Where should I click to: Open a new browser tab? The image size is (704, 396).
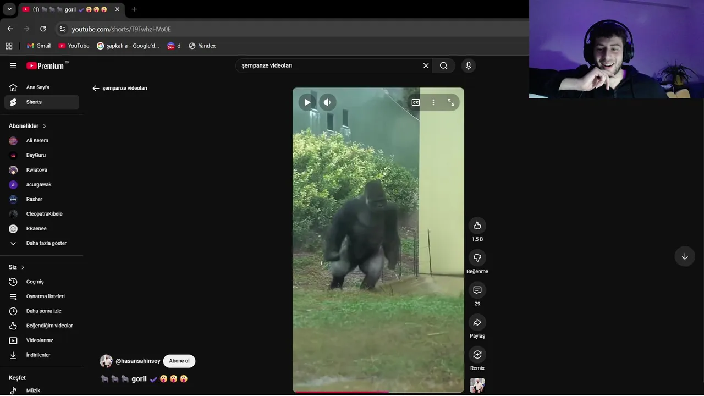[x=134, y=9]
